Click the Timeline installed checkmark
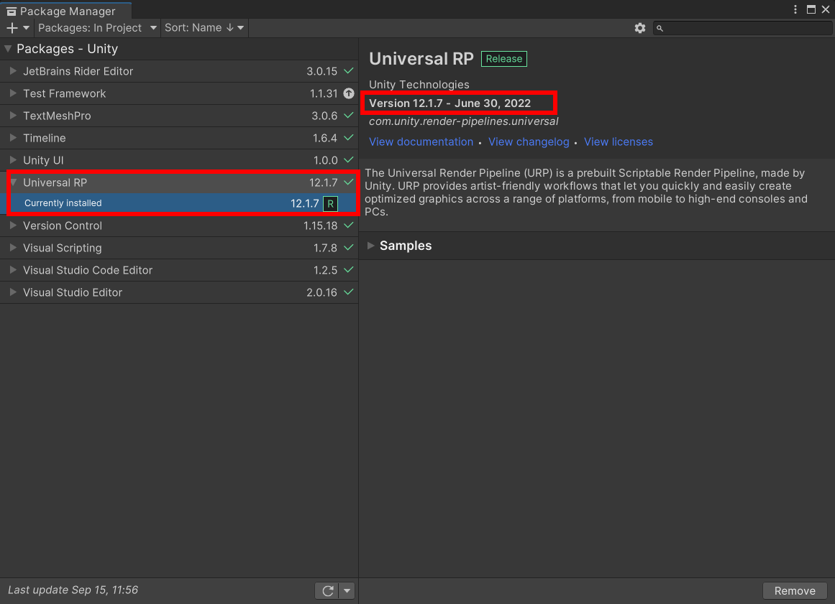The height and width of the screenshot is (604, 835). 349,138
